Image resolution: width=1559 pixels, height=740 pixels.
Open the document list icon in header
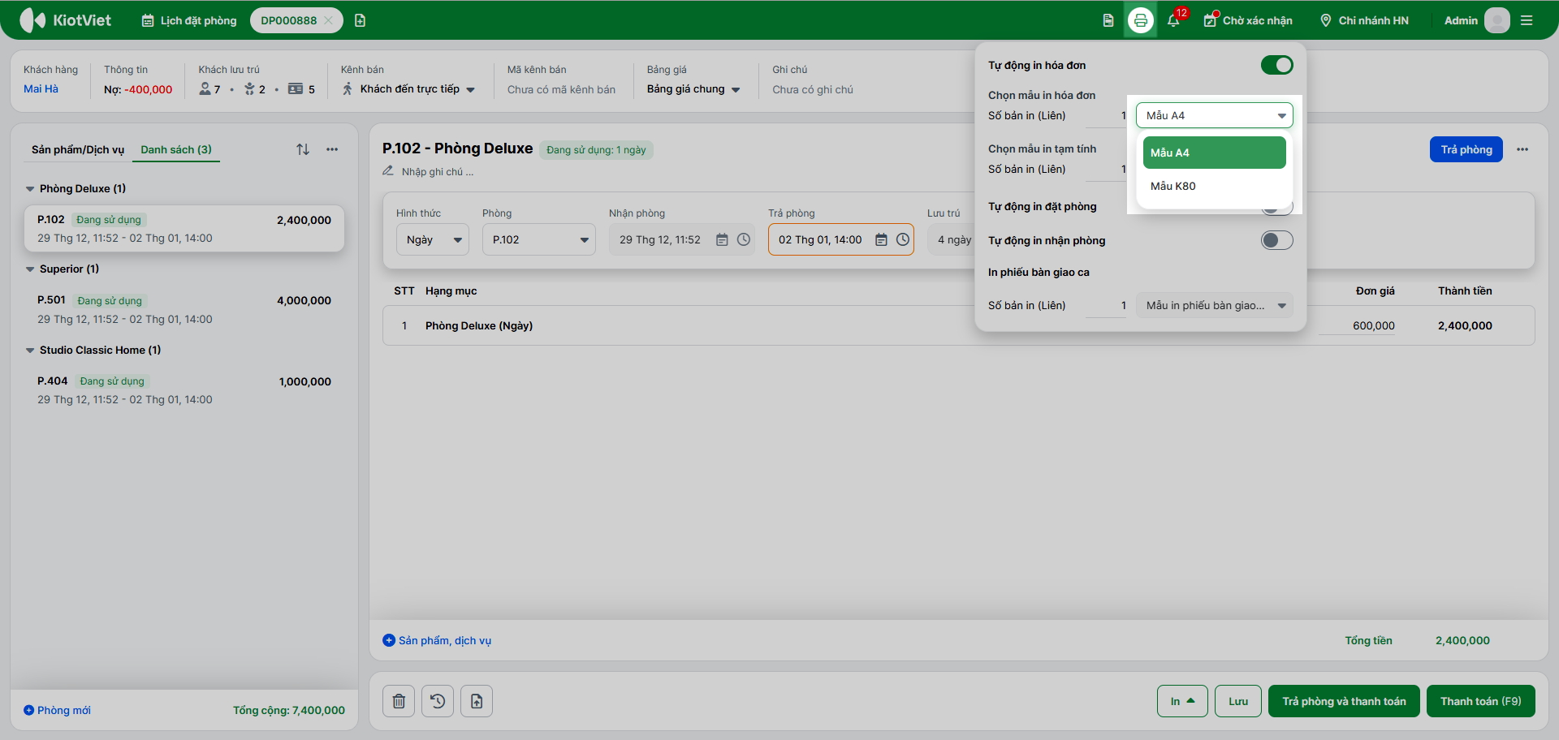point(1108,20)
